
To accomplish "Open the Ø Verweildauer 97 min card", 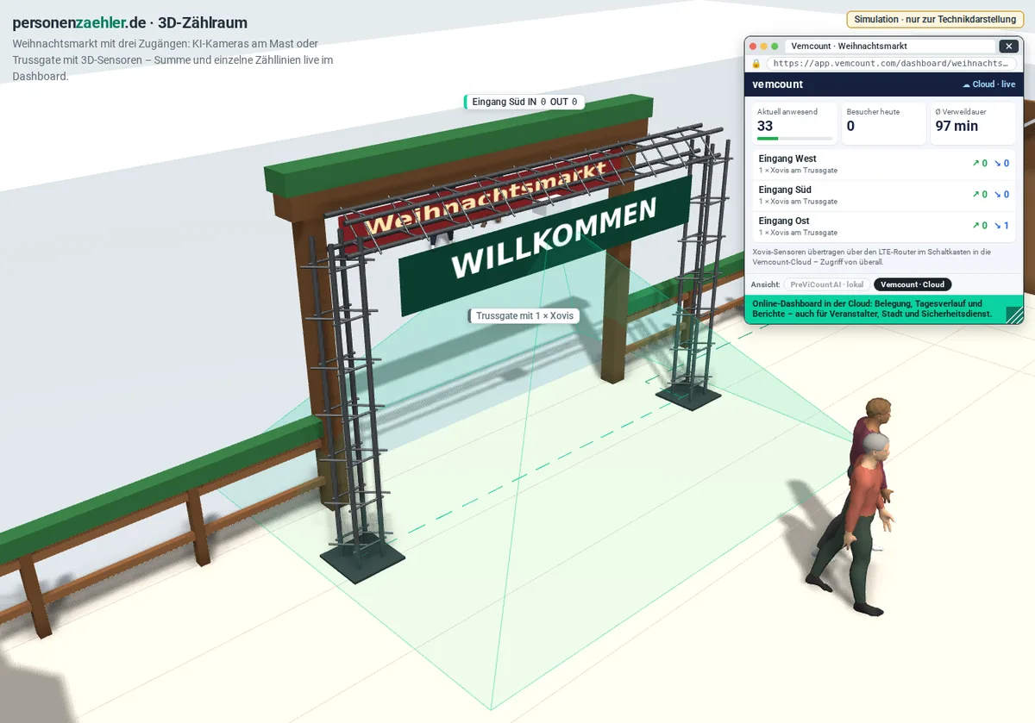I will (x=973, y=124).
